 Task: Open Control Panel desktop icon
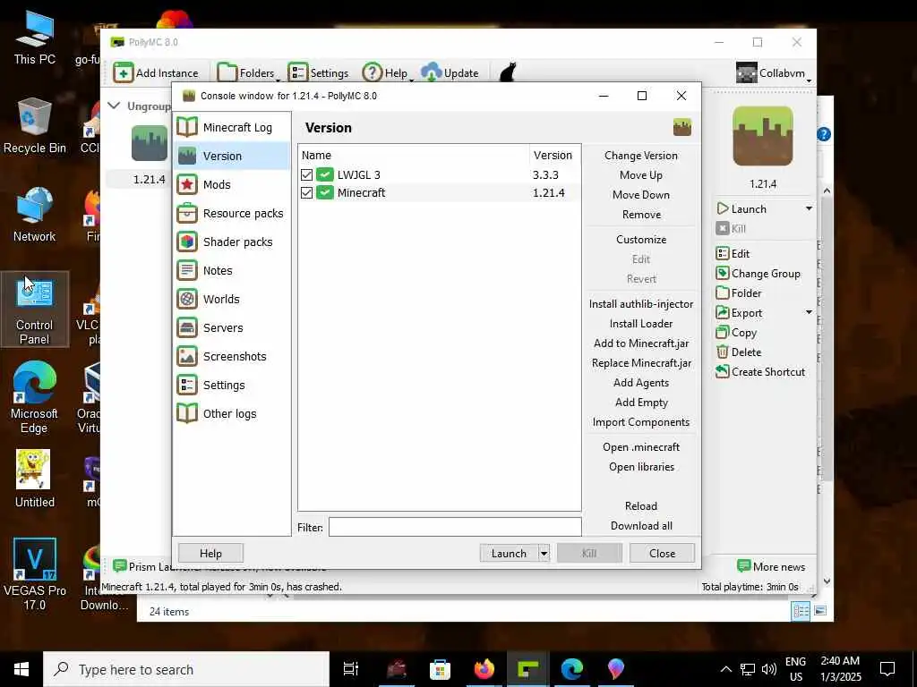pyautogui.click(x=35, y=309)
